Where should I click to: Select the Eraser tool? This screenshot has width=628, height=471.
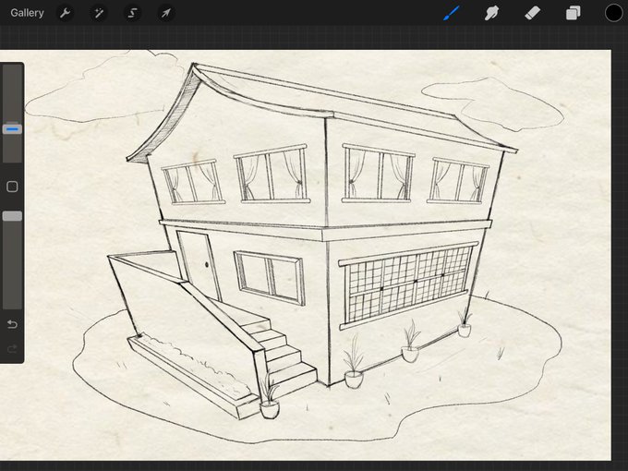pyautogui.click(x=532, y=13)
